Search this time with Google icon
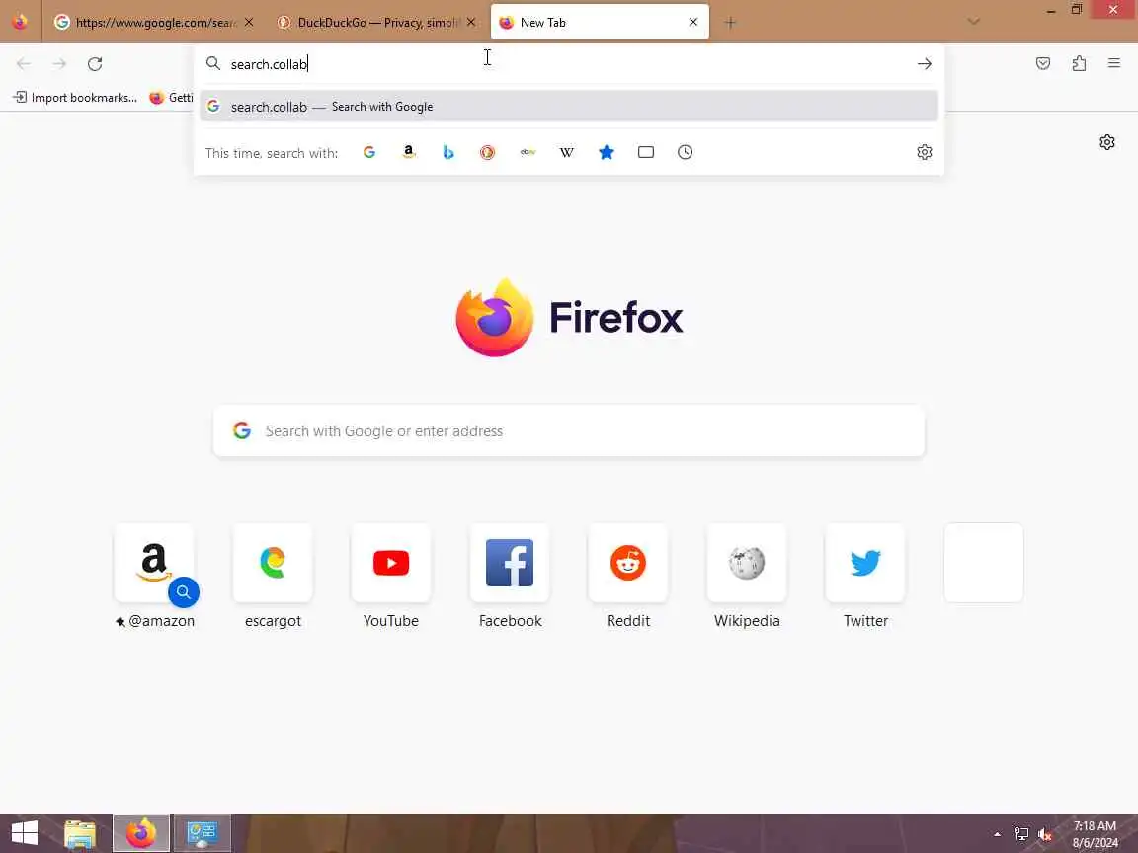 click(369, 152)
